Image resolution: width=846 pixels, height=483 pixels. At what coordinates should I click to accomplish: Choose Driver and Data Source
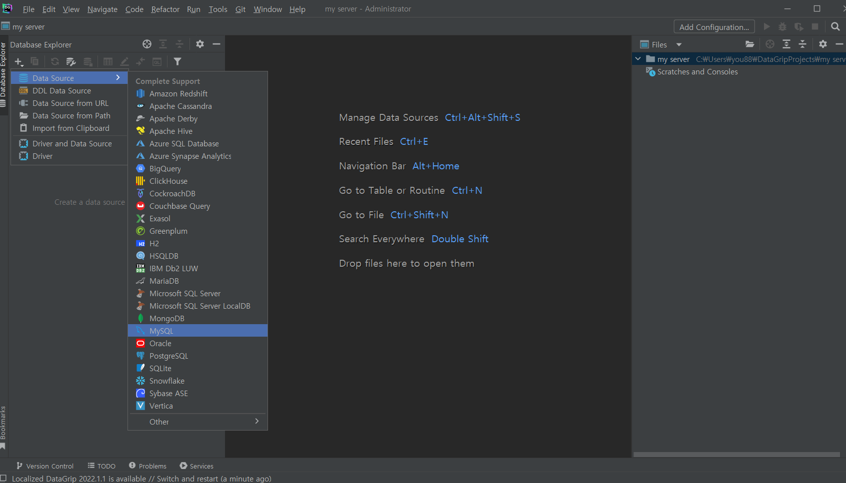pos(70,143)
